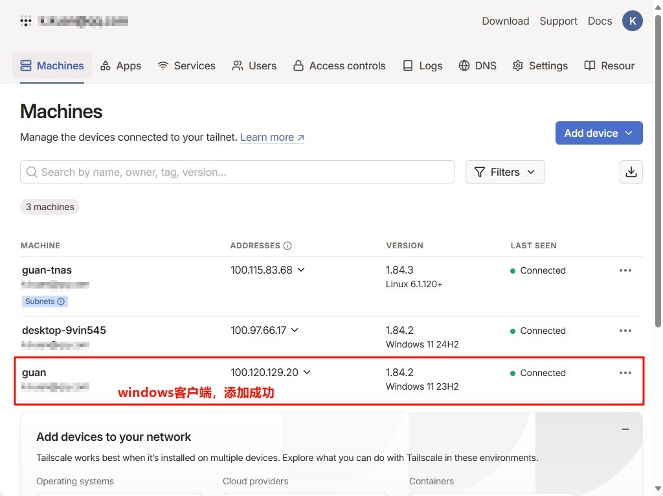Go to the Logs tab

click(x=422, y=65)
